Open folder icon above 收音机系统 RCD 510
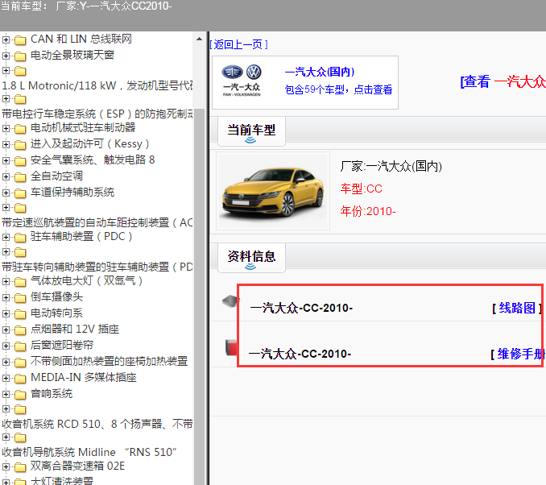This screenshot has height=485, width=546. point(20,409)
